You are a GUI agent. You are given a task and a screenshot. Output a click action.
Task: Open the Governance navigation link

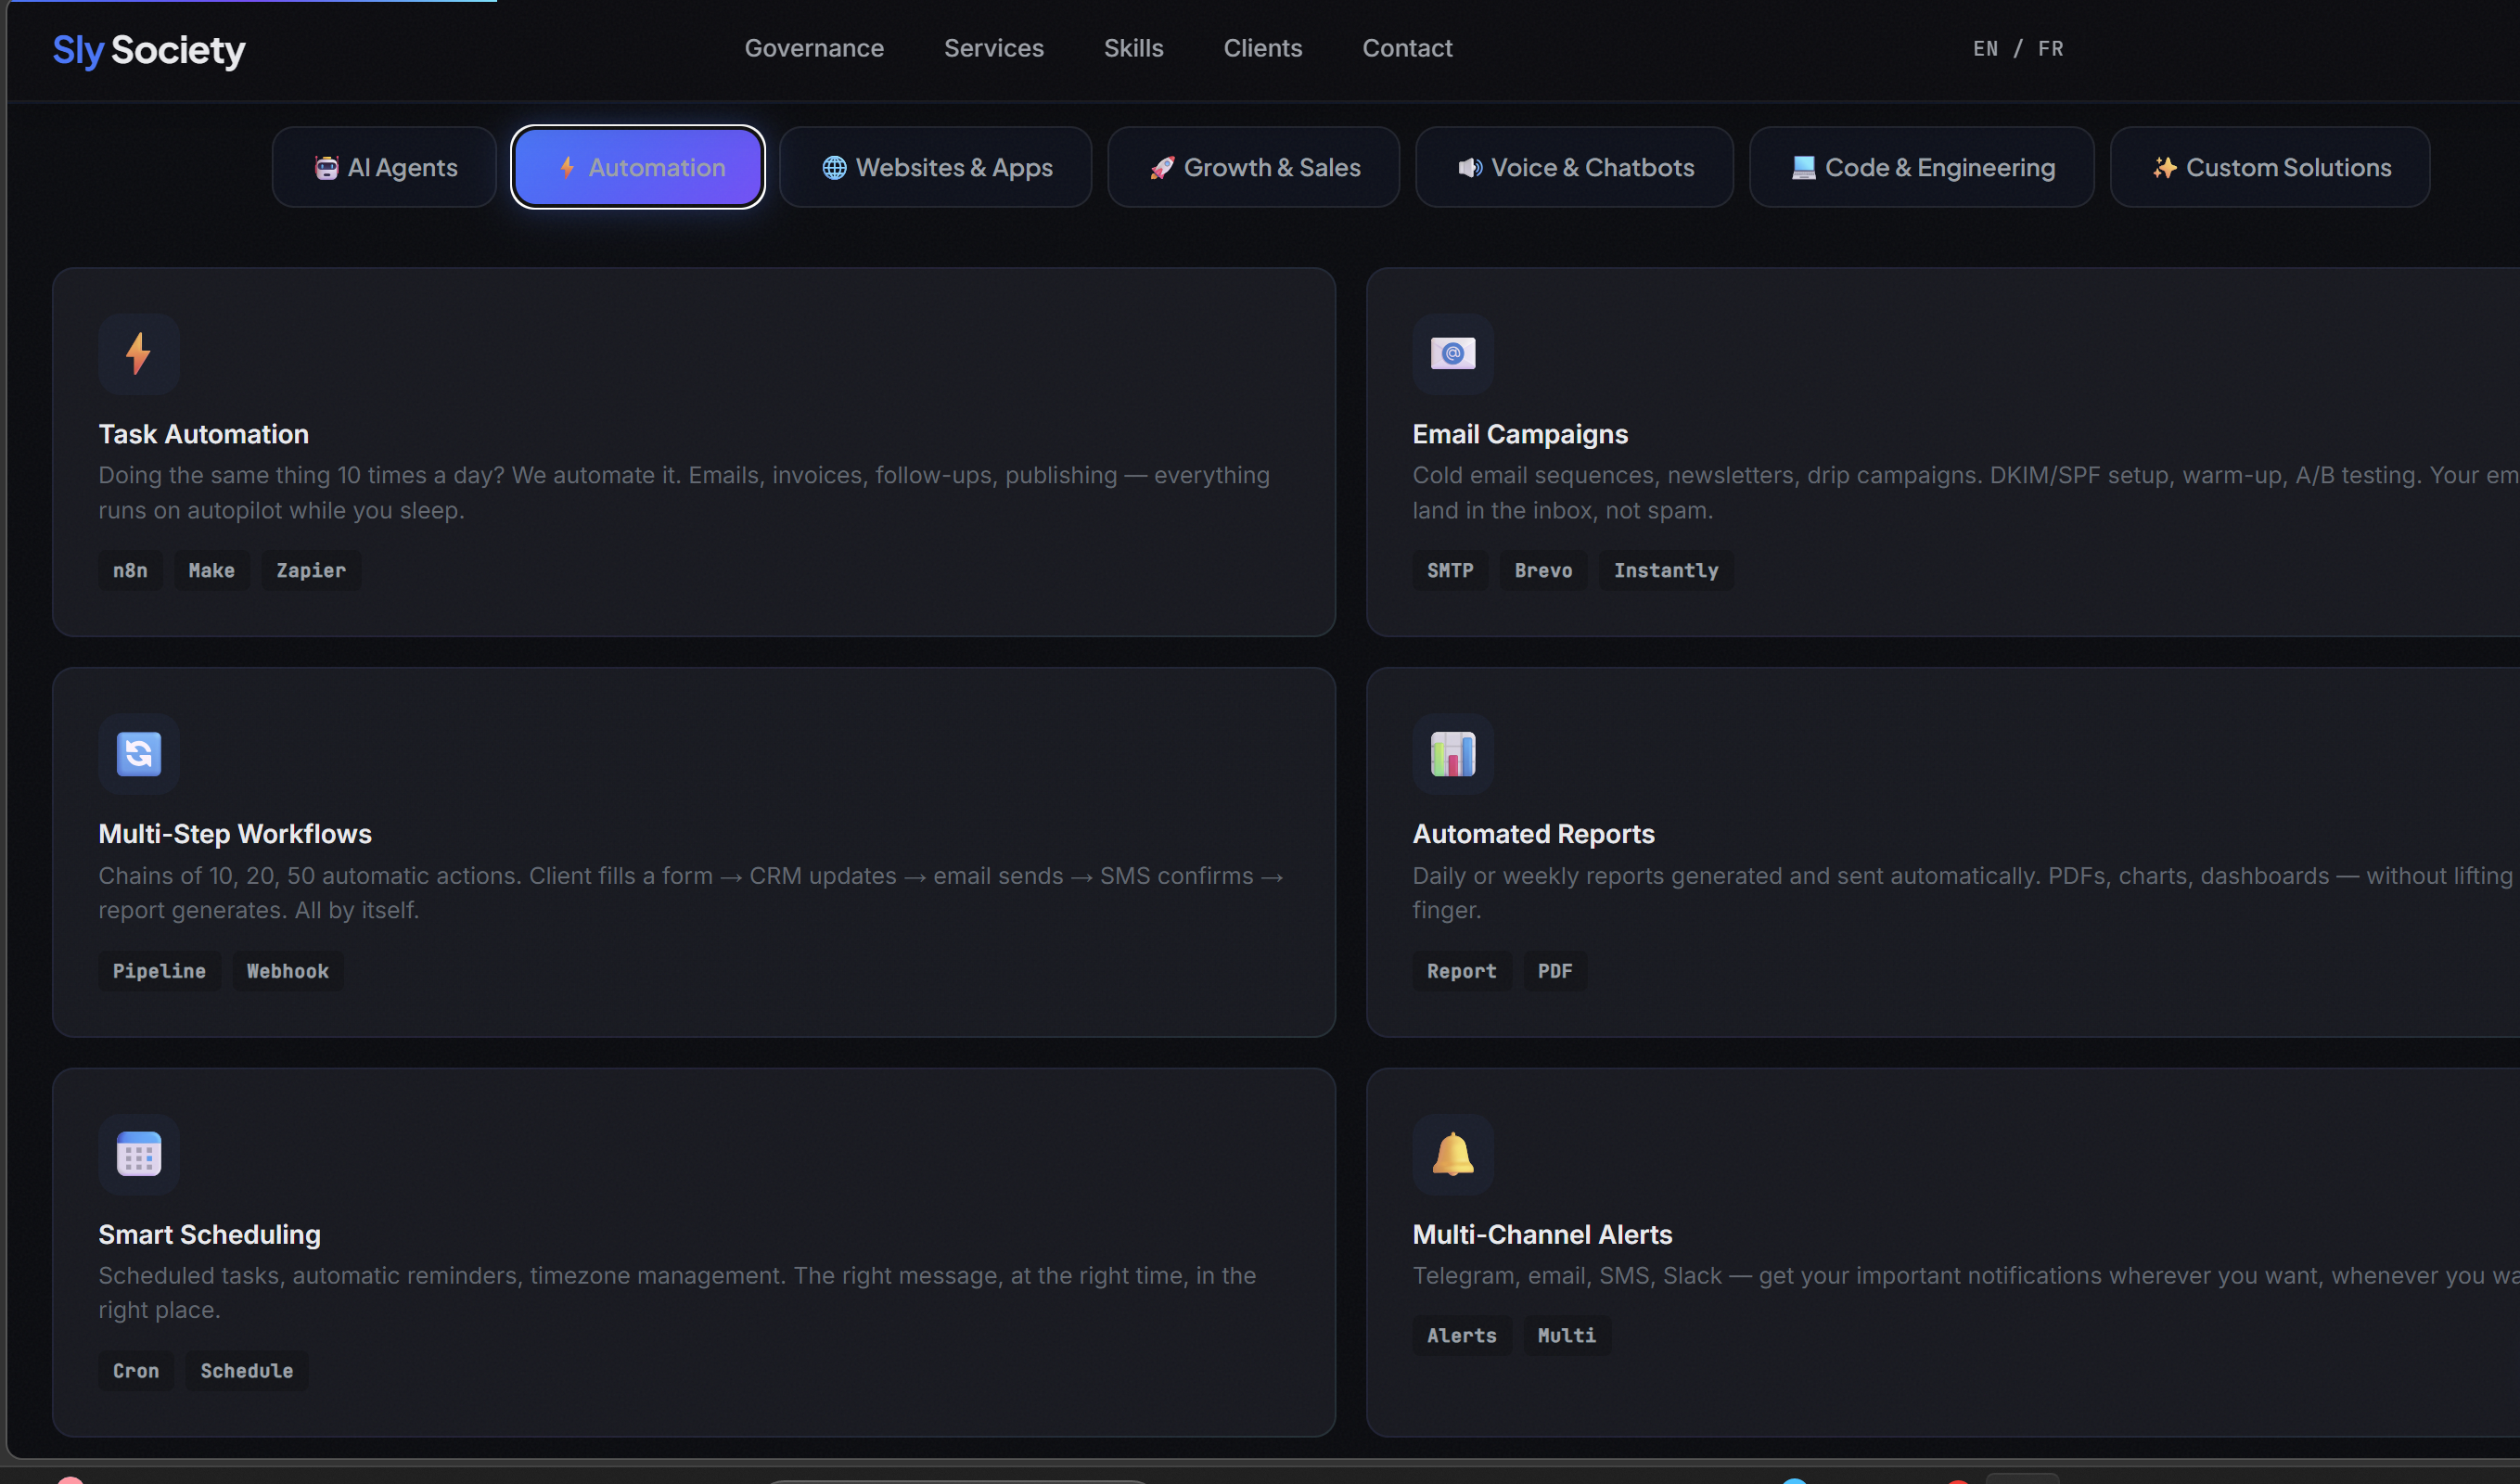814,48
